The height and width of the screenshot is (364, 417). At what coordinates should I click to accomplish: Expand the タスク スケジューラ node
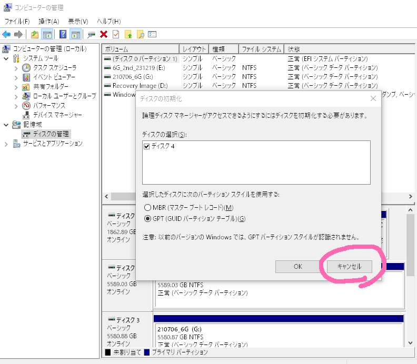point(16,68)
